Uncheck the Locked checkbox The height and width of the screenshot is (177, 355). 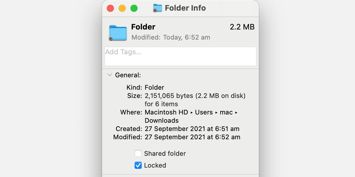coord(138,165)
